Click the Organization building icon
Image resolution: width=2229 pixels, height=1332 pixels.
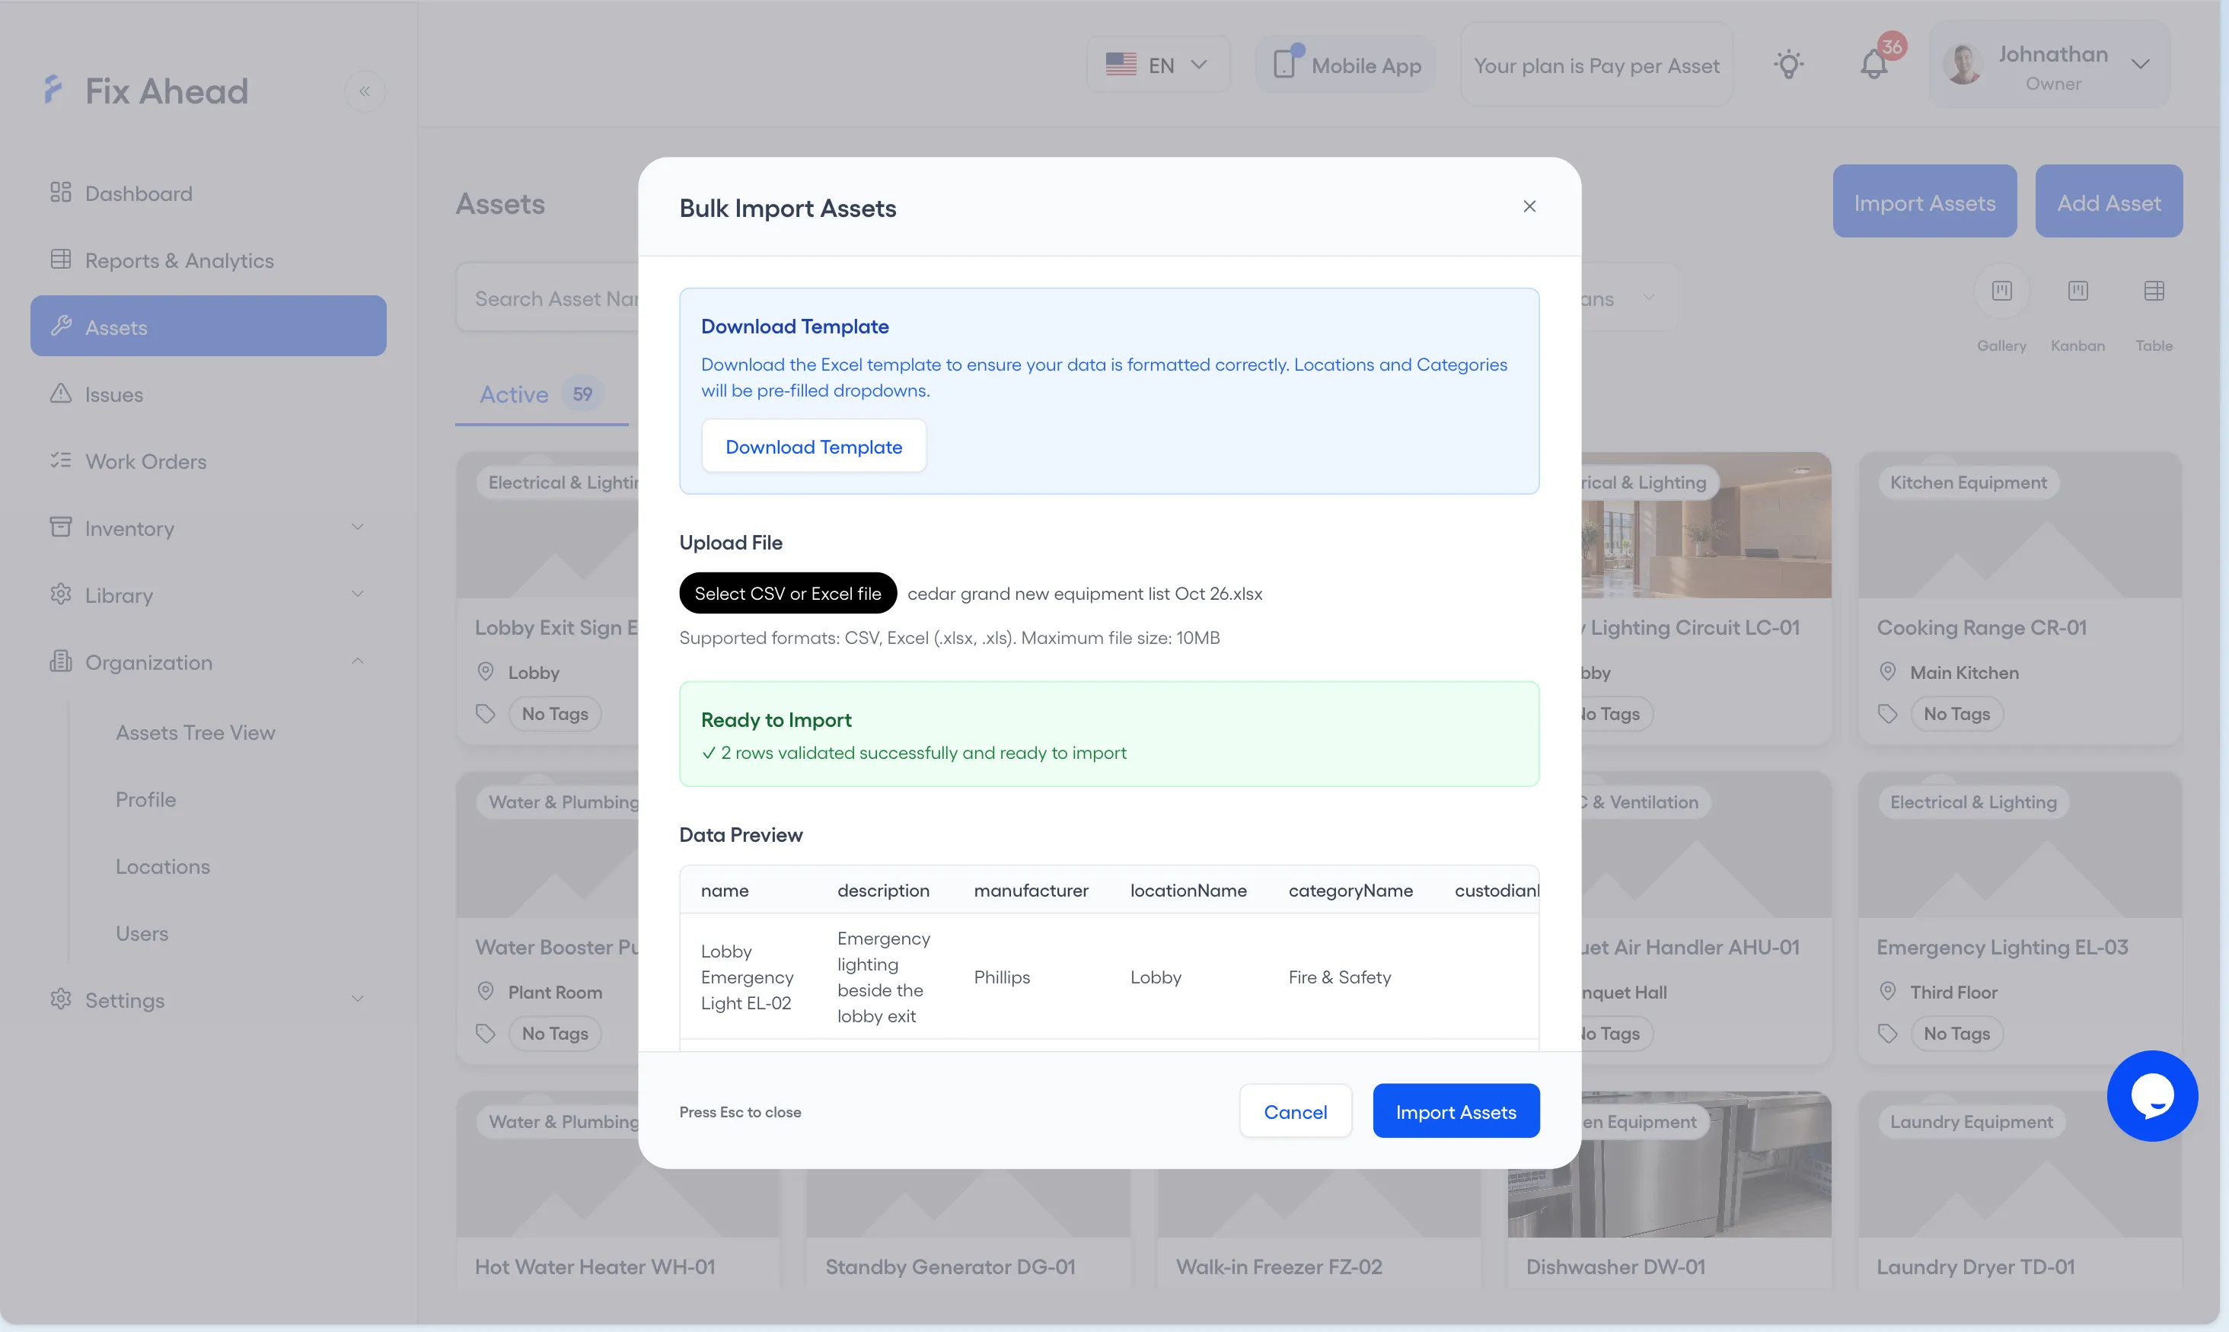60,661
